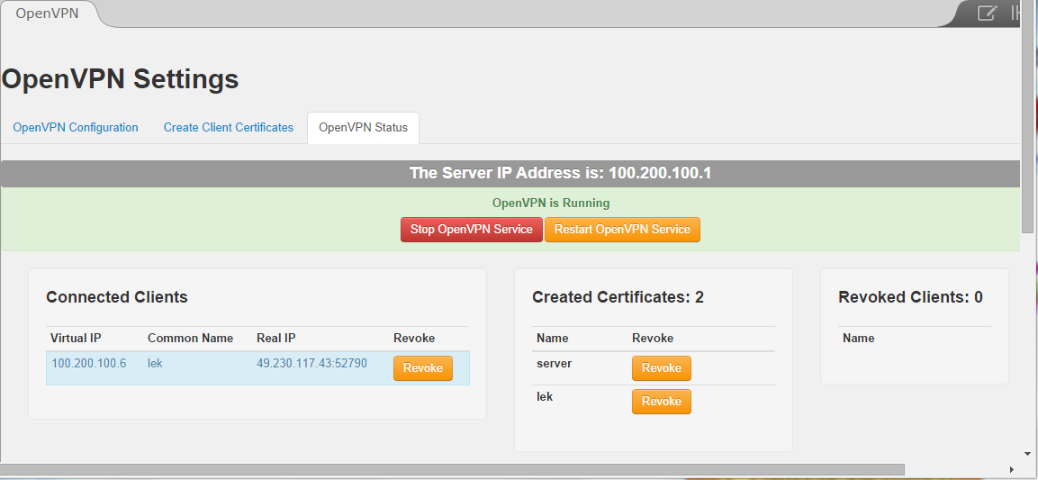Click Name header under Revoked Clients
This screenshot has width=1038, height=480.
coord(859,339)
